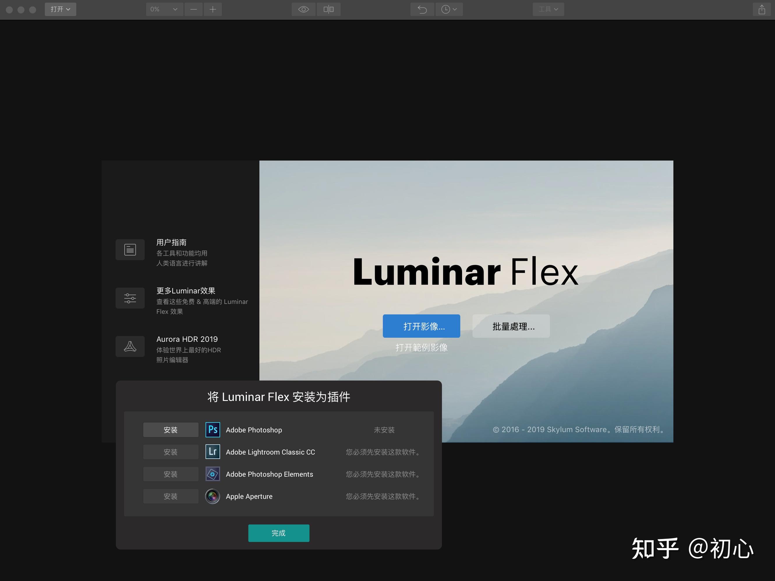Click the 打开影像... button
775x581 pixels.
click(x=421, y=326)
